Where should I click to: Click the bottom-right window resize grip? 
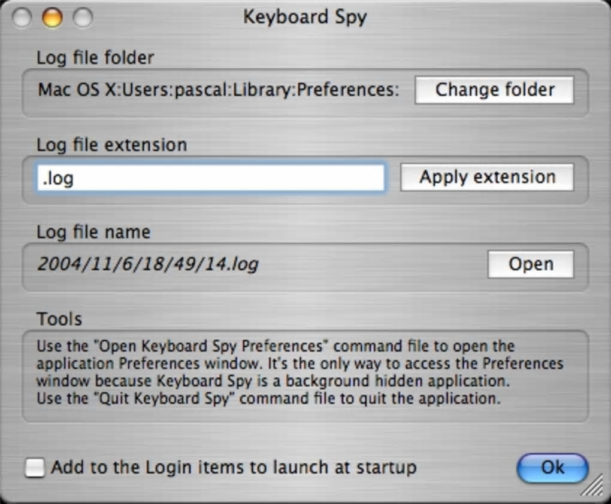(593, 486)
